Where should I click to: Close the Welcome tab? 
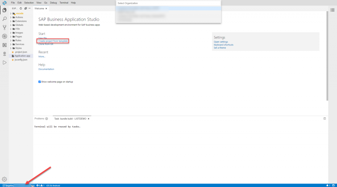(x=46, y=9)
